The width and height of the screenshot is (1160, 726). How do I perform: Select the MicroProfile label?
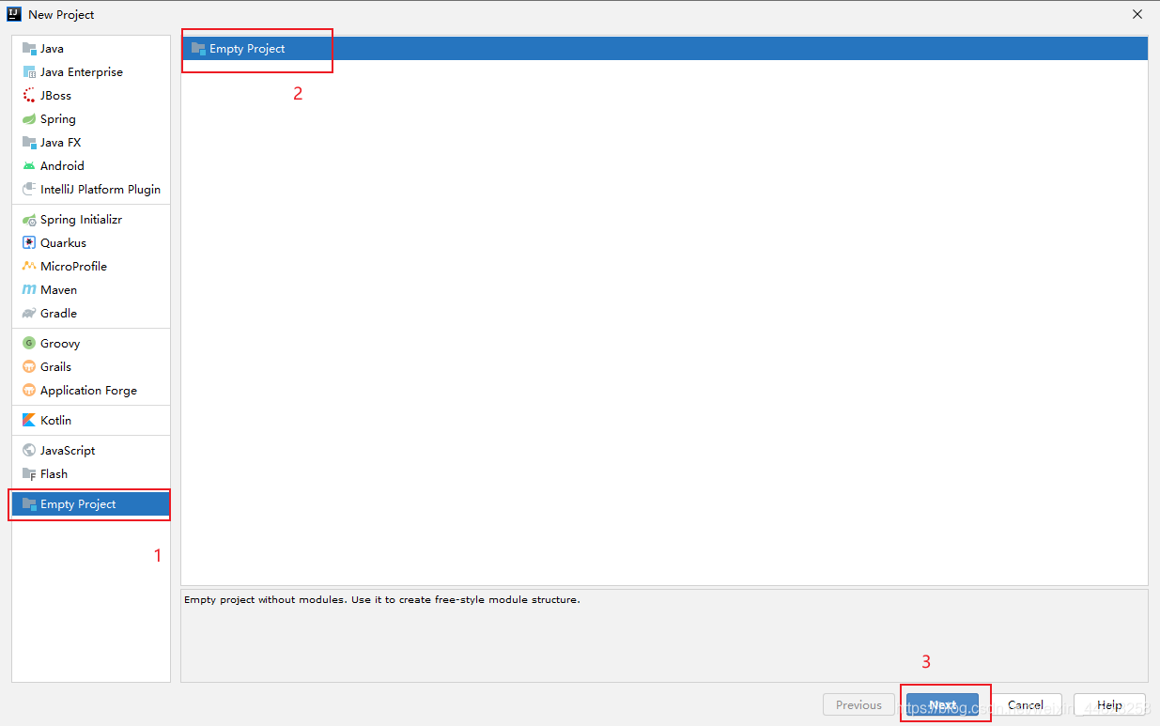point(73,266)
